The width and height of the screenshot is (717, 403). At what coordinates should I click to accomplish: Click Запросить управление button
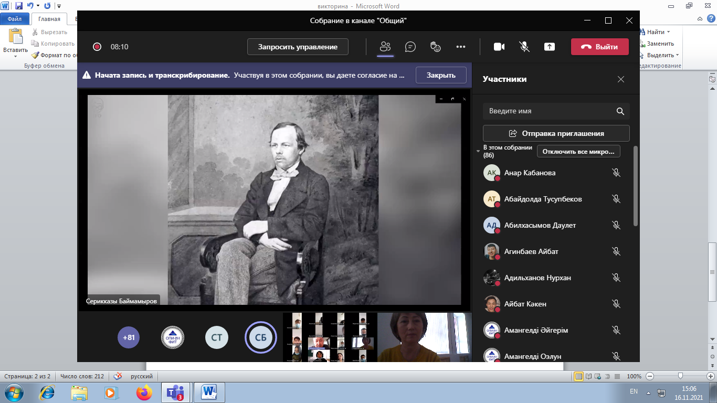coord(298,47)
